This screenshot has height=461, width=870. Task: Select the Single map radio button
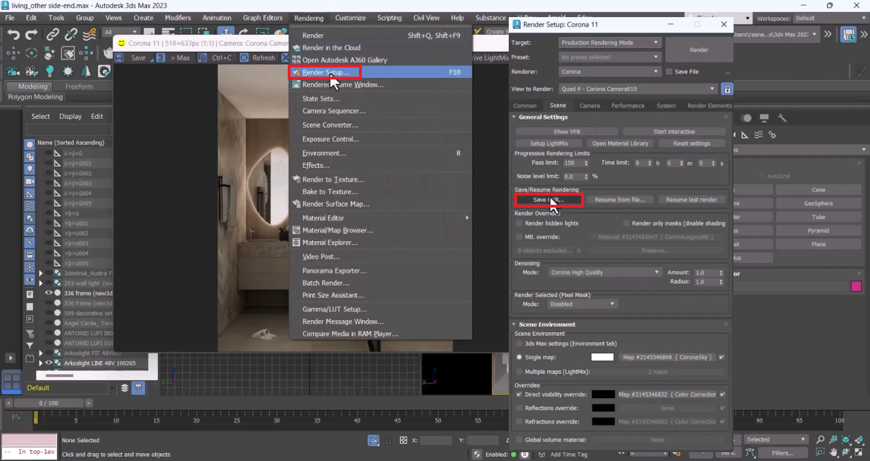(519, 357)
